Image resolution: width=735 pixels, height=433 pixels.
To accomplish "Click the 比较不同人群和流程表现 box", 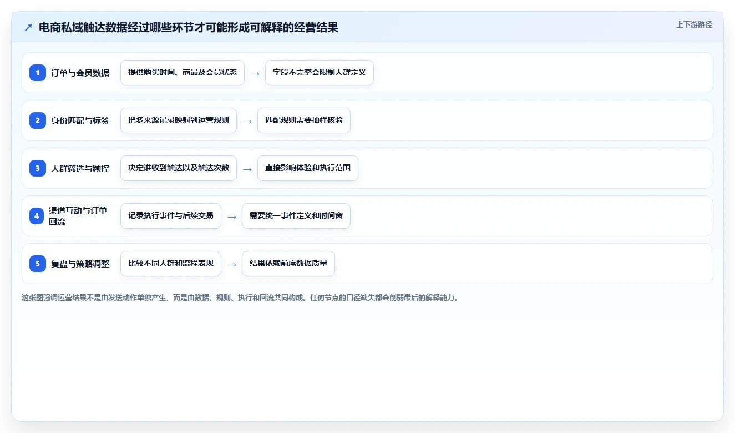I will point(171,264).
